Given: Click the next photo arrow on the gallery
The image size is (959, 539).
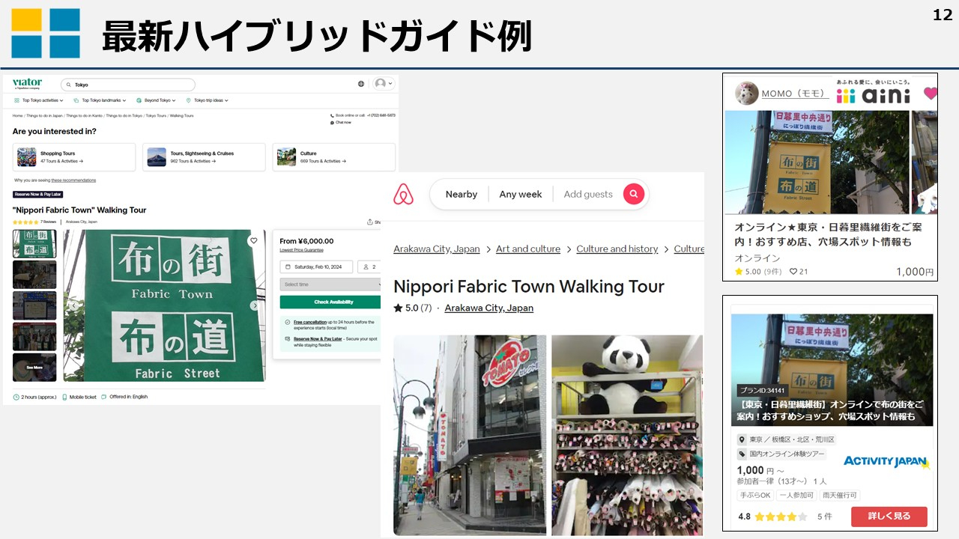Looking at the screenshot, I should 255,305.
